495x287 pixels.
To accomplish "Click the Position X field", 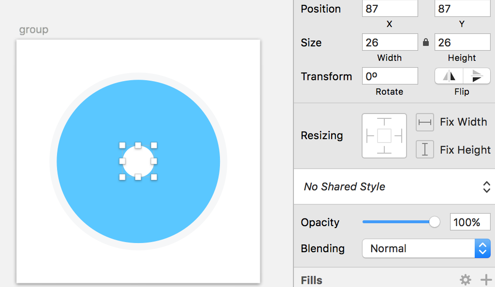I will (390, 9).
